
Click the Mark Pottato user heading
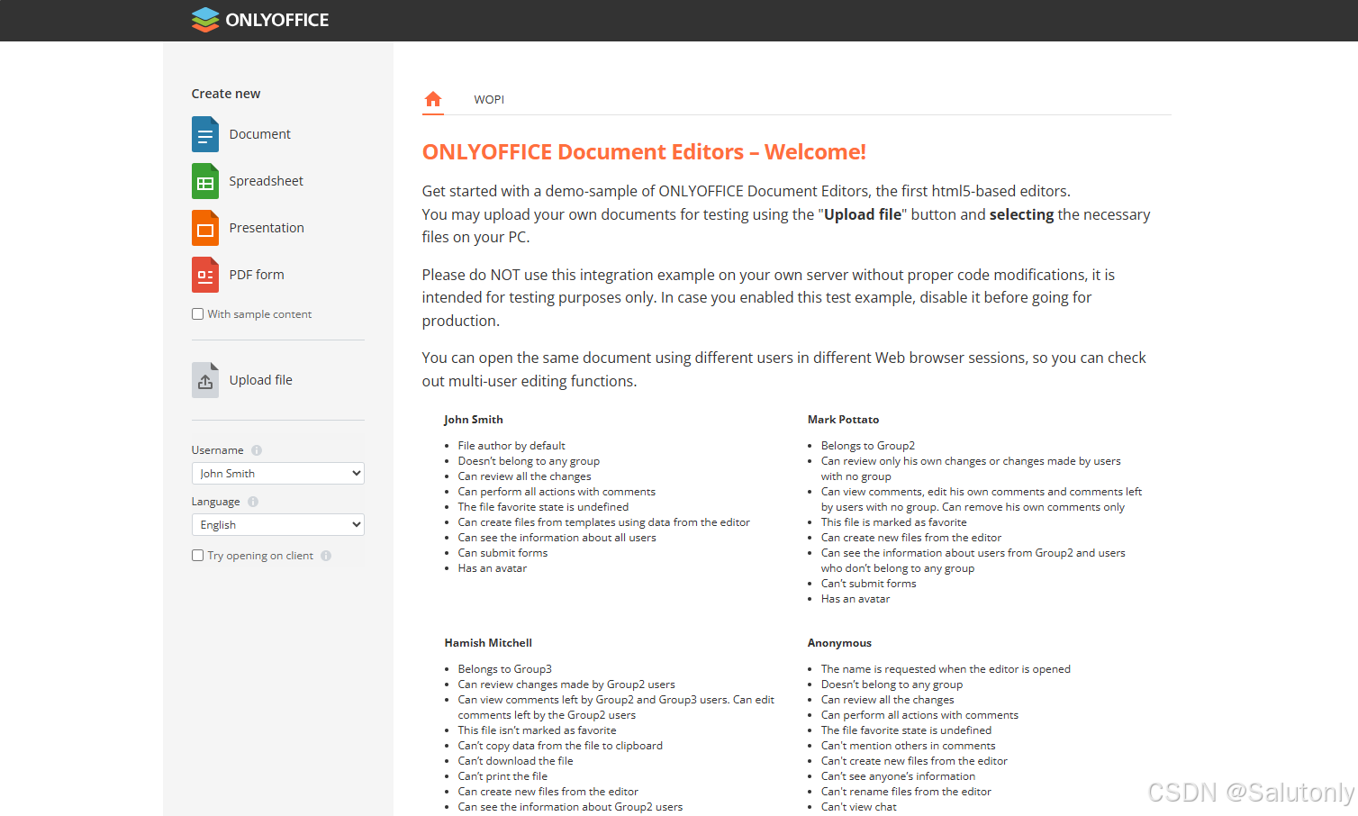click(x=844, y=420)
